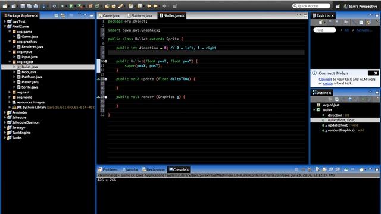Viewport: 381px width, 214px height.
Task: Click the Debug bug toolbar icon
Action: pyautogui.click(x=63, y=6)
